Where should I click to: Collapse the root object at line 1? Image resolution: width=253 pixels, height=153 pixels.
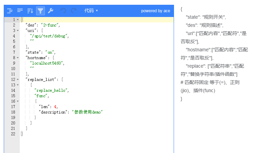click(18, 20)
